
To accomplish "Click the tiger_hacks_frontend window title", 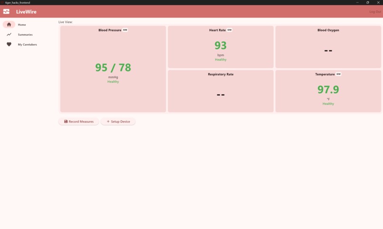I will [x=18, y=2].
